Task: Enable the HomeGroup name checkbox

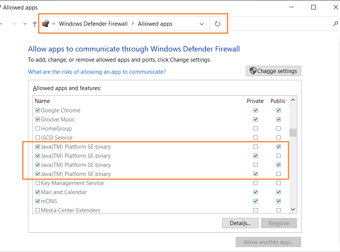Action: point(37,129)
